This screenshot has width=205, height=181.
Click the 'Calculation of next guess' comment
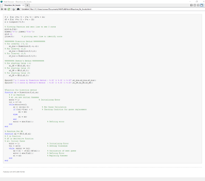tap(62, 151)
